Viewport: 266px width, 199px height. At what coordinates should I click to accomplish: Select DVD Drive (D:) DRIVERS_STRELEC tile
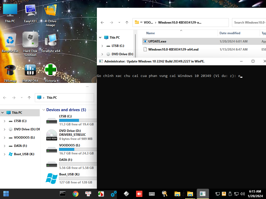pyautogui.click(x=71, y=135)
